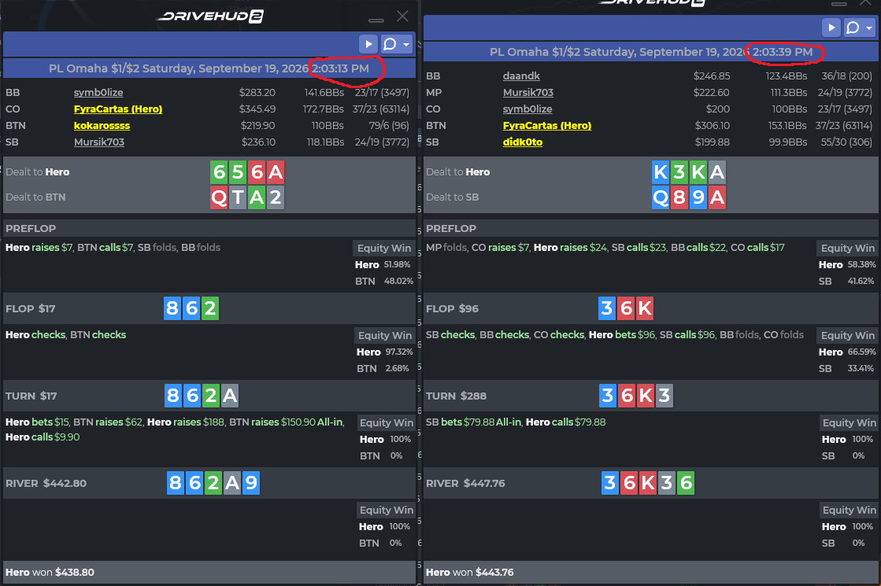Open player symb0lize in left table

pyautogui.click(x=98, y=93)
